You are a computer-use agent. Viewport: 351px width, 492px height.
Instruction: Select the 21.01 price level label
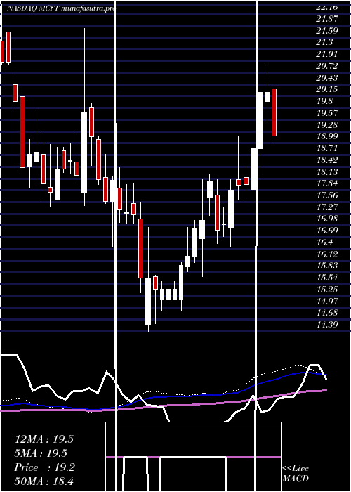coord(327,54)
